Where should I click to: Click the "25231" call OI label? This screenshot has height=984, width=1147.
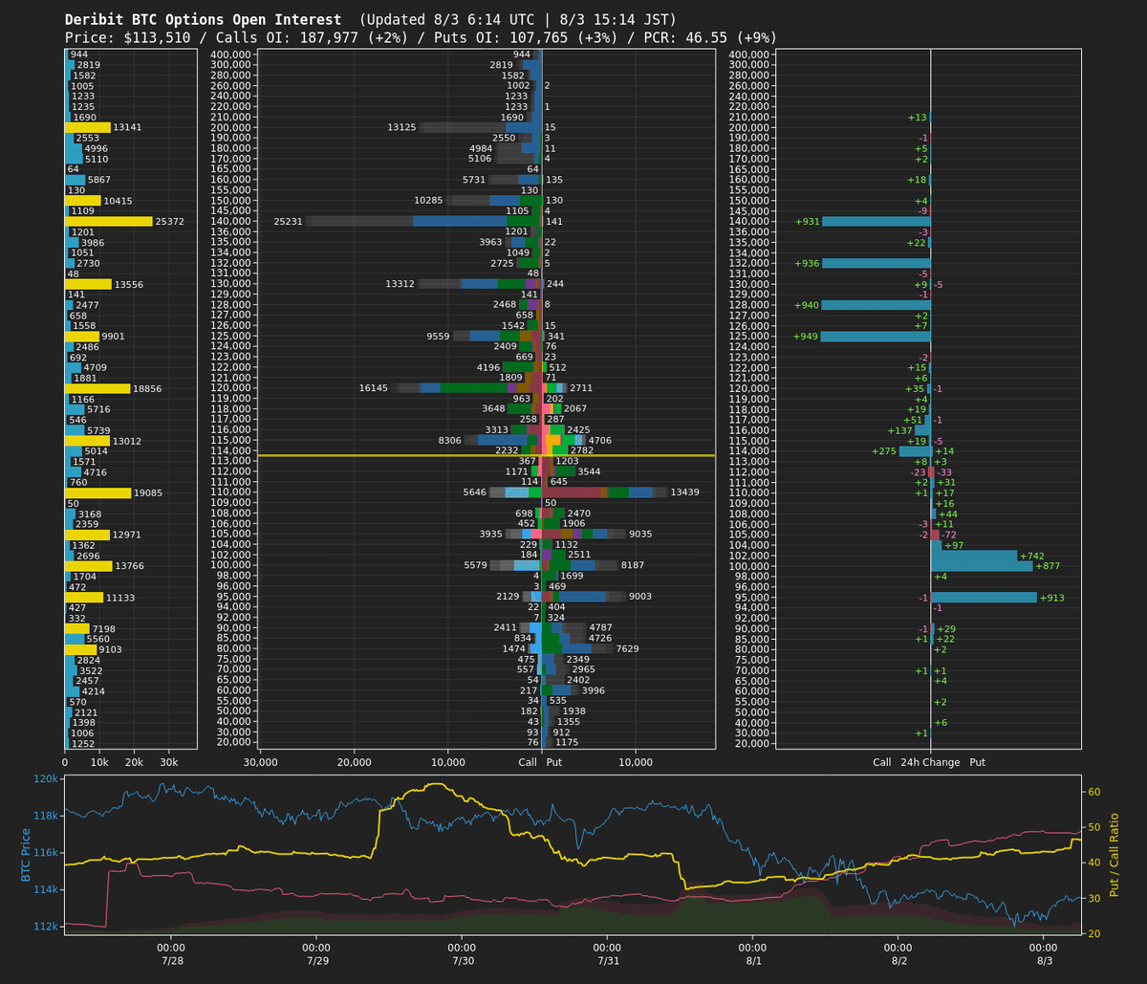[289, 221]
